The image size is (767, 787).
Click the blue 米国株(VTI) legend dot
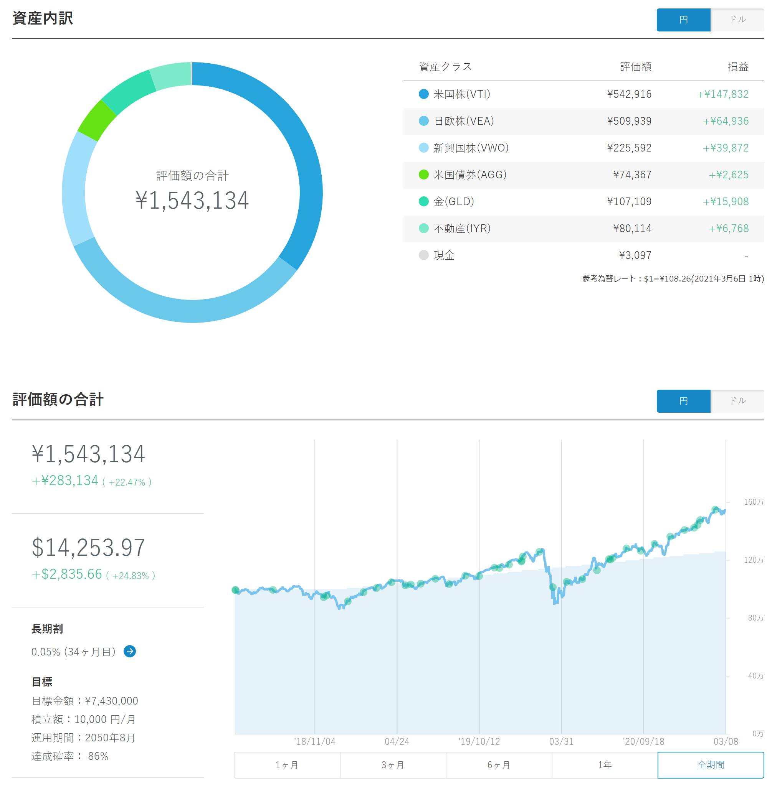coord(423,94)
